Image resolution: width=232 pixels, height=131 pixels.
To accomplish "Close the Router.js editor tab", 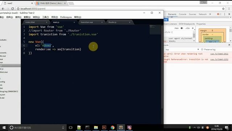I will pyautogui.click(x=130, y=22).
